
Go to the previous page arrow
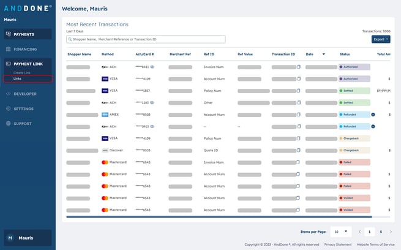(x=359, y=232)
